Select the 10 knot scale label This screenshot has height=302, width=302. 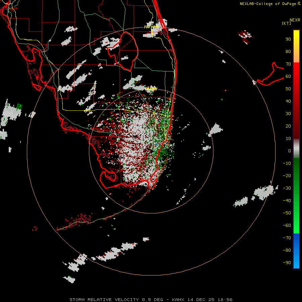[x=288, y=139]
